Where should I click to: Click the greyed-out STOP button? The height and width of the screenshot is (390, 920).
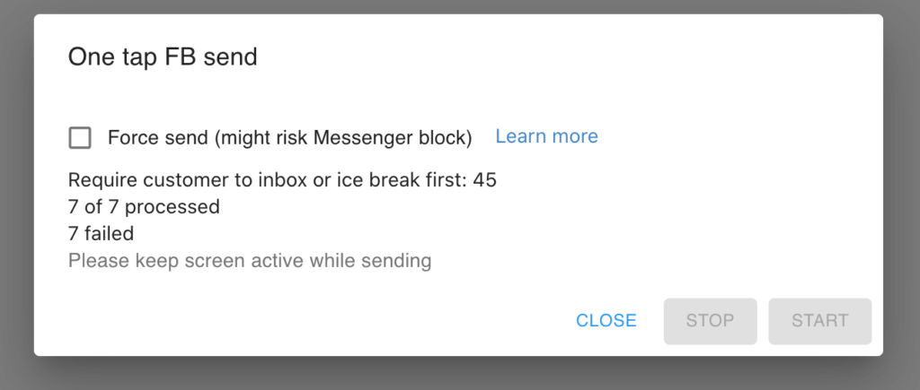coord(710,321)
